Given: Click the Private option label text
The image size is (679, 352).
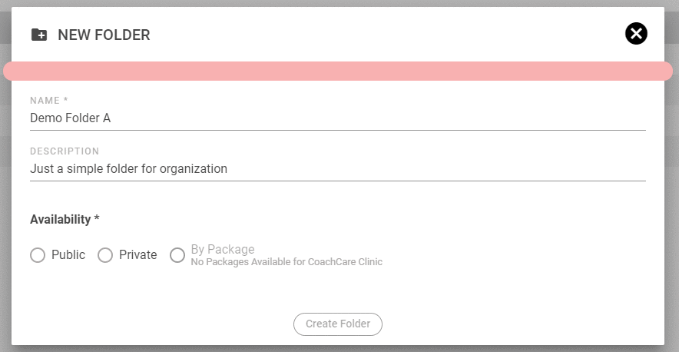Looking at the screenshot, I should pos(137,255).
